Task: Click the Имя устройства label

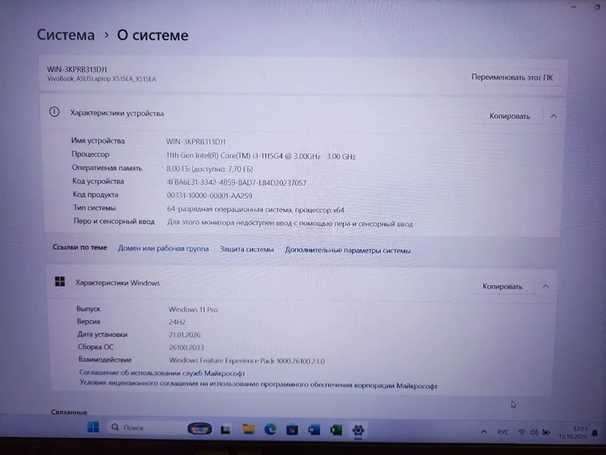Action: pyautogui.click(x=98, y=141)
